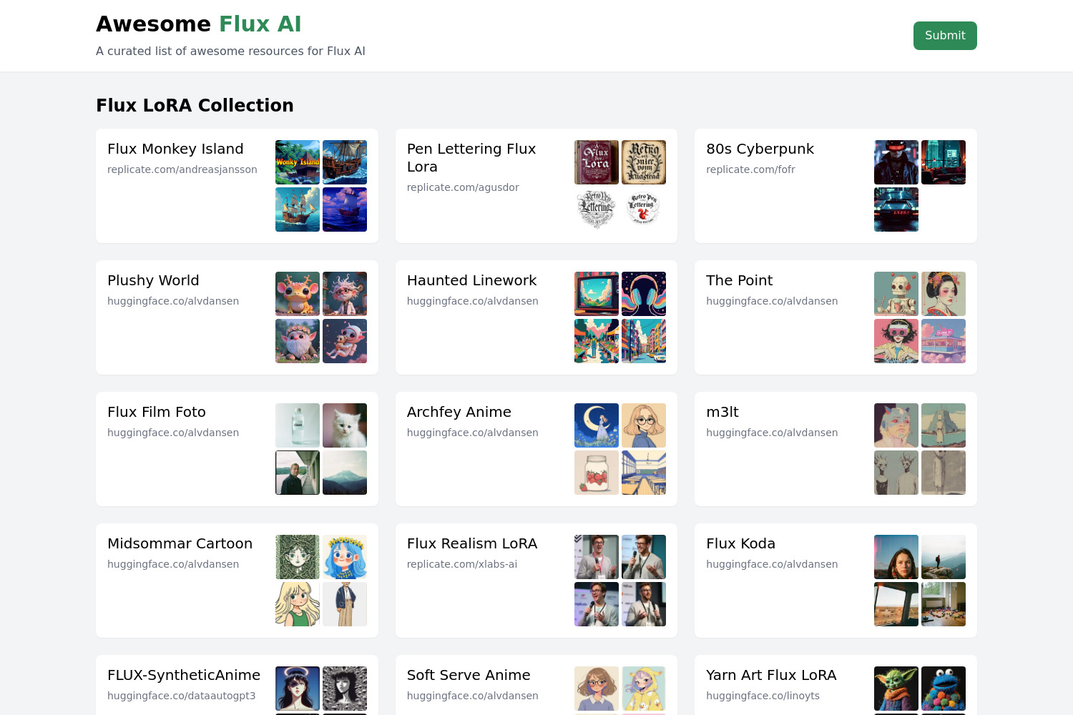Open the Flux Film Foto title
This screenshot has height=715, width=1073.
(x=157, y=412)
